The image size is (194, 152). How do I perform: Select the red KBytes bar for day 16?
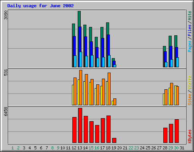97,134
